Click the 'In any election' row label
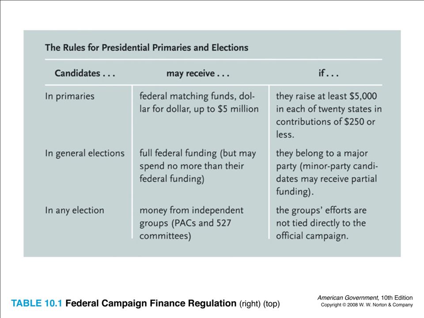This screenshot has height=318, width=424. pyautogui.click(x=75, y=210)
